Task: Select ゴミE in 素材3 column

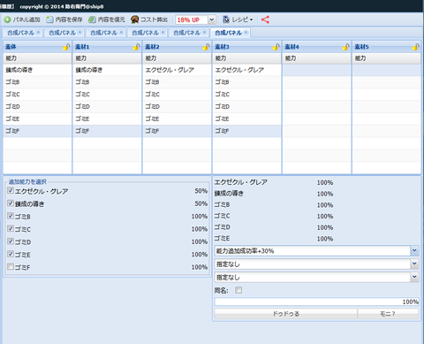Action: [x=246, y=118]
